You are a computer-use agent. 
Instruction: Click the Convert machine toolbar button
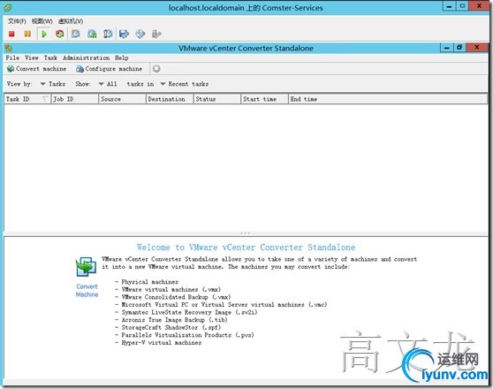click(37, 69)
